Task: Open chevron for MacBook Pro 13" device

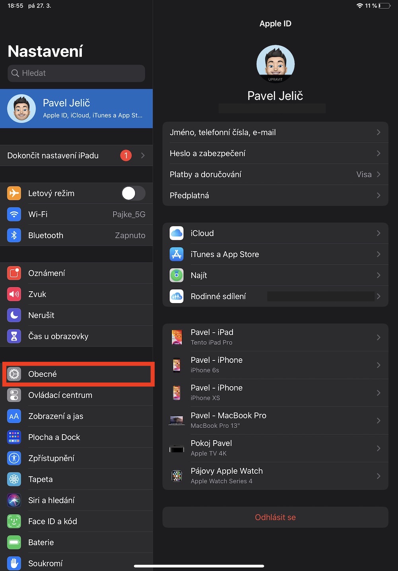Action: click(379, 421)
